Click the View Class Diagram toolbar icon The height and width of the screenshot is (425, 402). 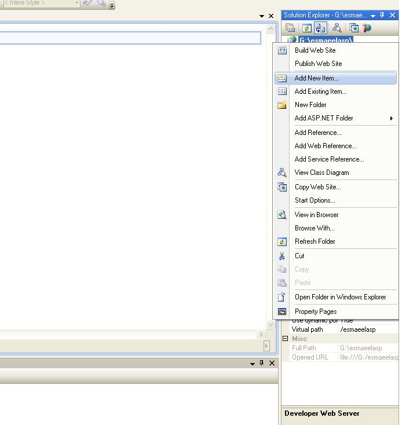[x=337, y=28]
